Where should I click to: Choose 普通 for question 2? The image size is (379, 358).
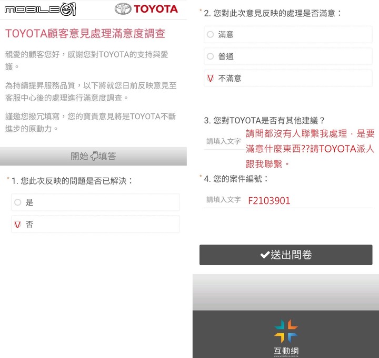pos(288,56)
